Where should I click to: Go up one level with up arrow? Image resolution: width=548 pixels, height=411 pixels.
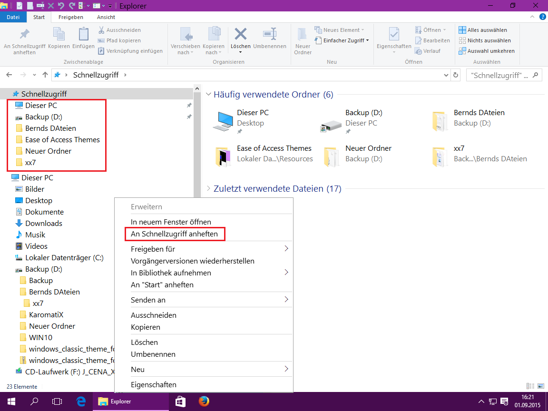(x=45, y=75)
